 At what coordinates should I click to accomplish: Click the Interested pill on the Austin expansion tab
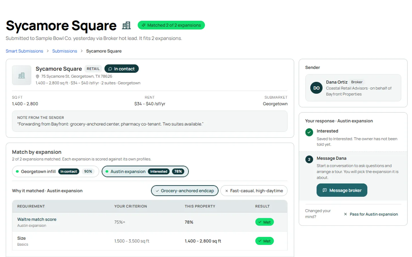pos(159,171)
